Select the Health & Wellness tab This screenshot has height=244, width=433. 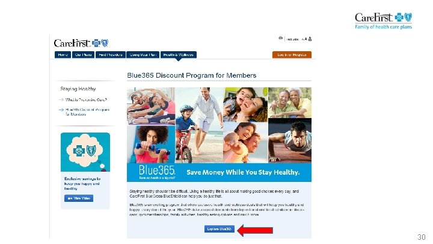pyautogui.click(x=179, y=55)
